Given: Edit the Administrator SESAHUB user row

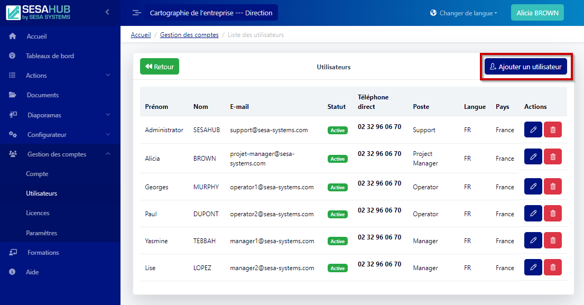Looking at the screenshot, I should [533, 130].
